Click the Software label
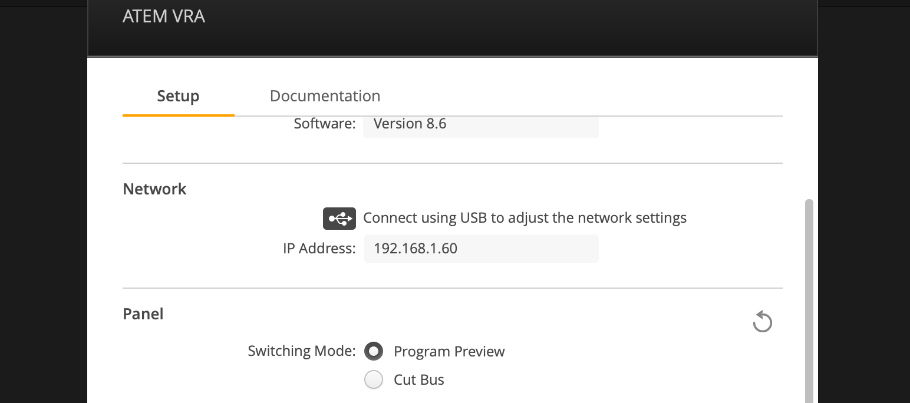Viewport: 910px width, 403px height. [325, 124]
